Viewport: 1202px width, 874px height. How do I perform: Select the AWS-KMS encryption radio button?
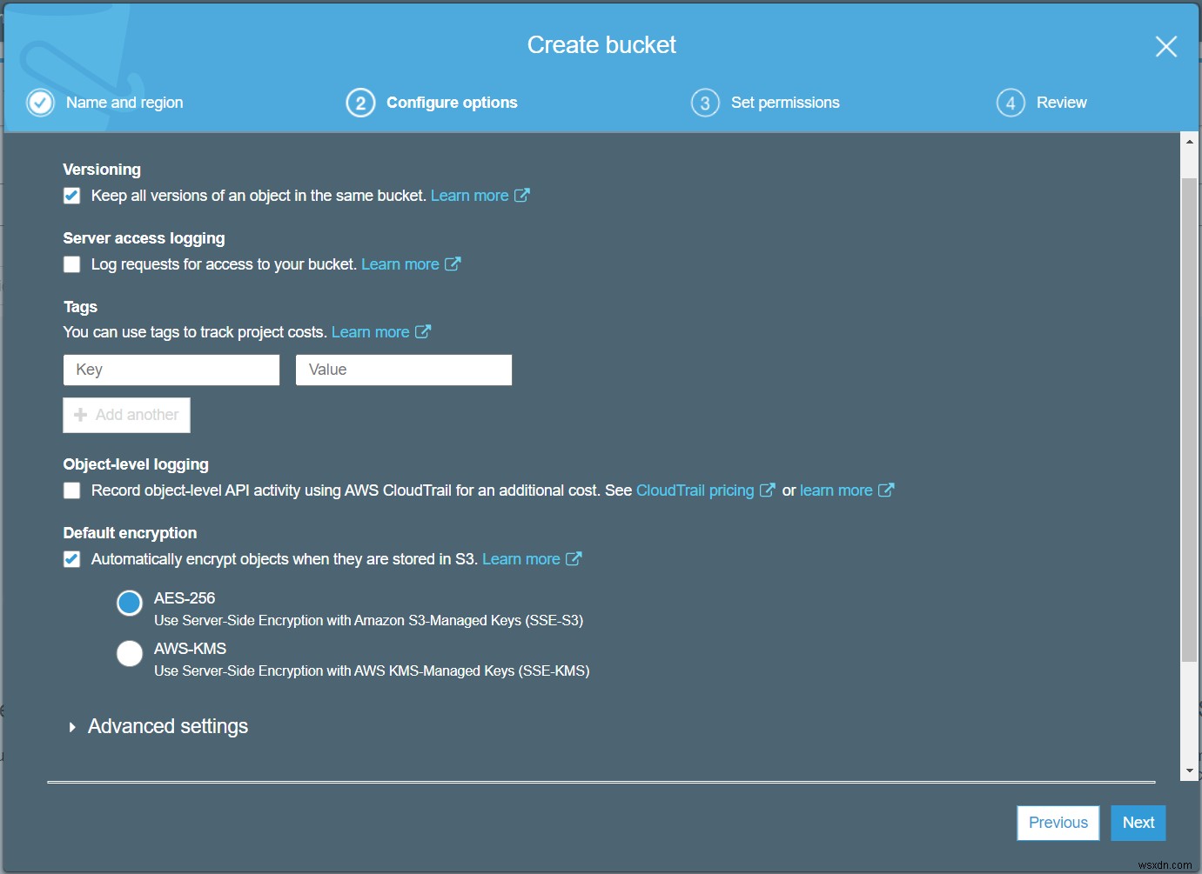point(129,653)
